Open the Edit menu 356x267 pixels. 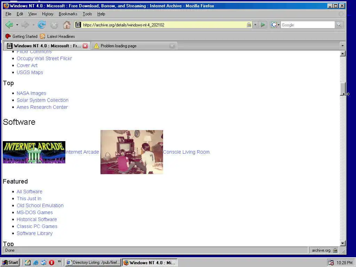[20, 14]
